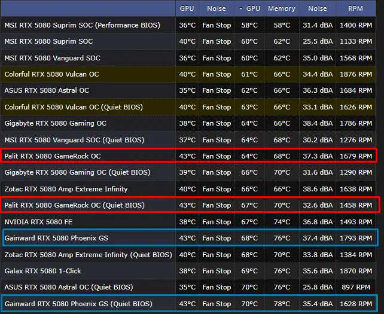Click the 74°C memory temperature of NVIDIA FE
Image resolution: width=384 pixels, height=314 pixels.
pyautogui.click(x=282, y=222)
